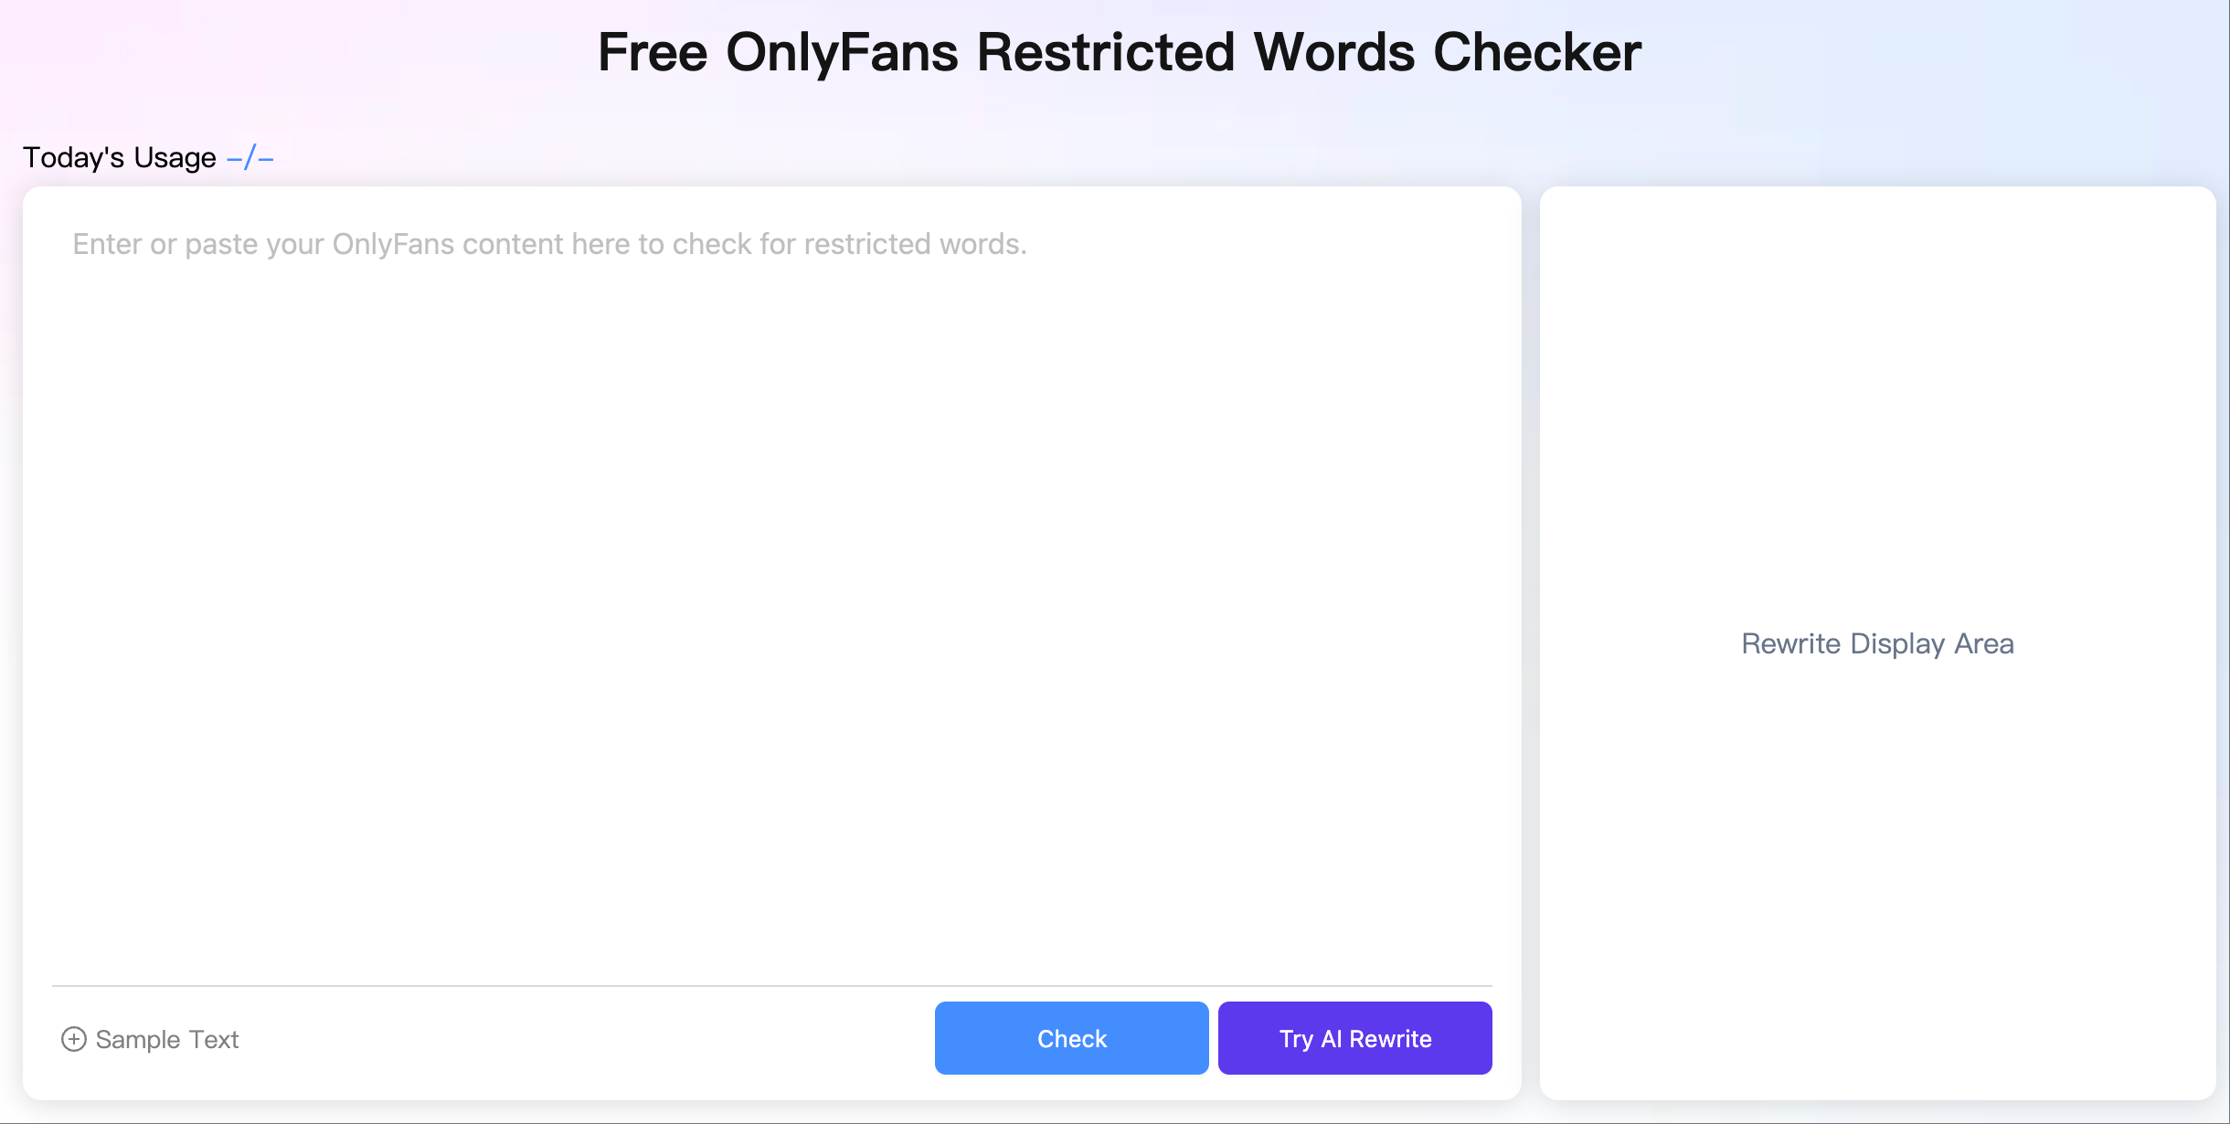
Task: Click the word 'Area' in the display panel
Action: 1983,643
